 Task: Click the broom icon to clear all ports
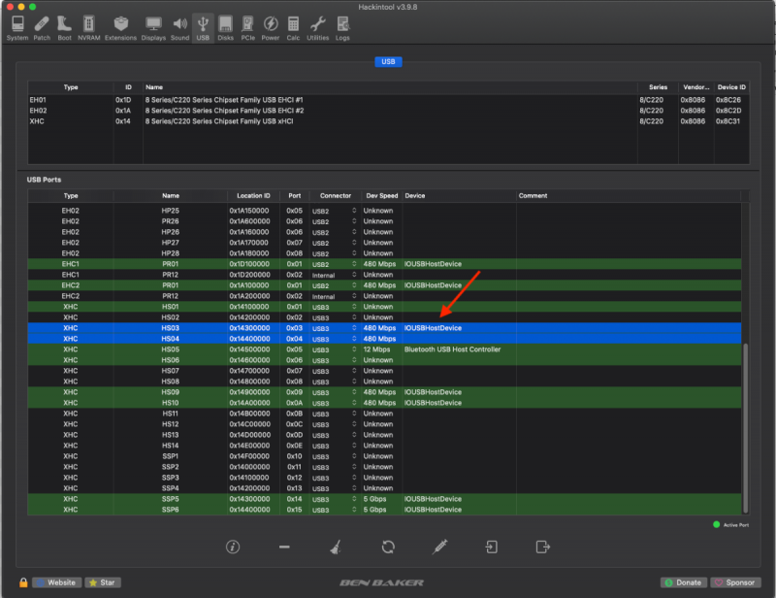click(x=335, y=547)
